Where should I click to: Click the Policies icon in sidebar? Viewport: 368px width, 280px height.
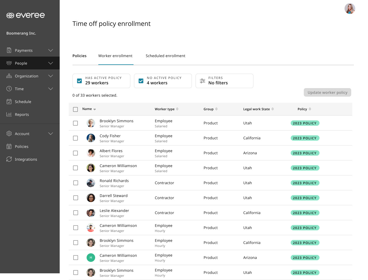pos(9,146)
